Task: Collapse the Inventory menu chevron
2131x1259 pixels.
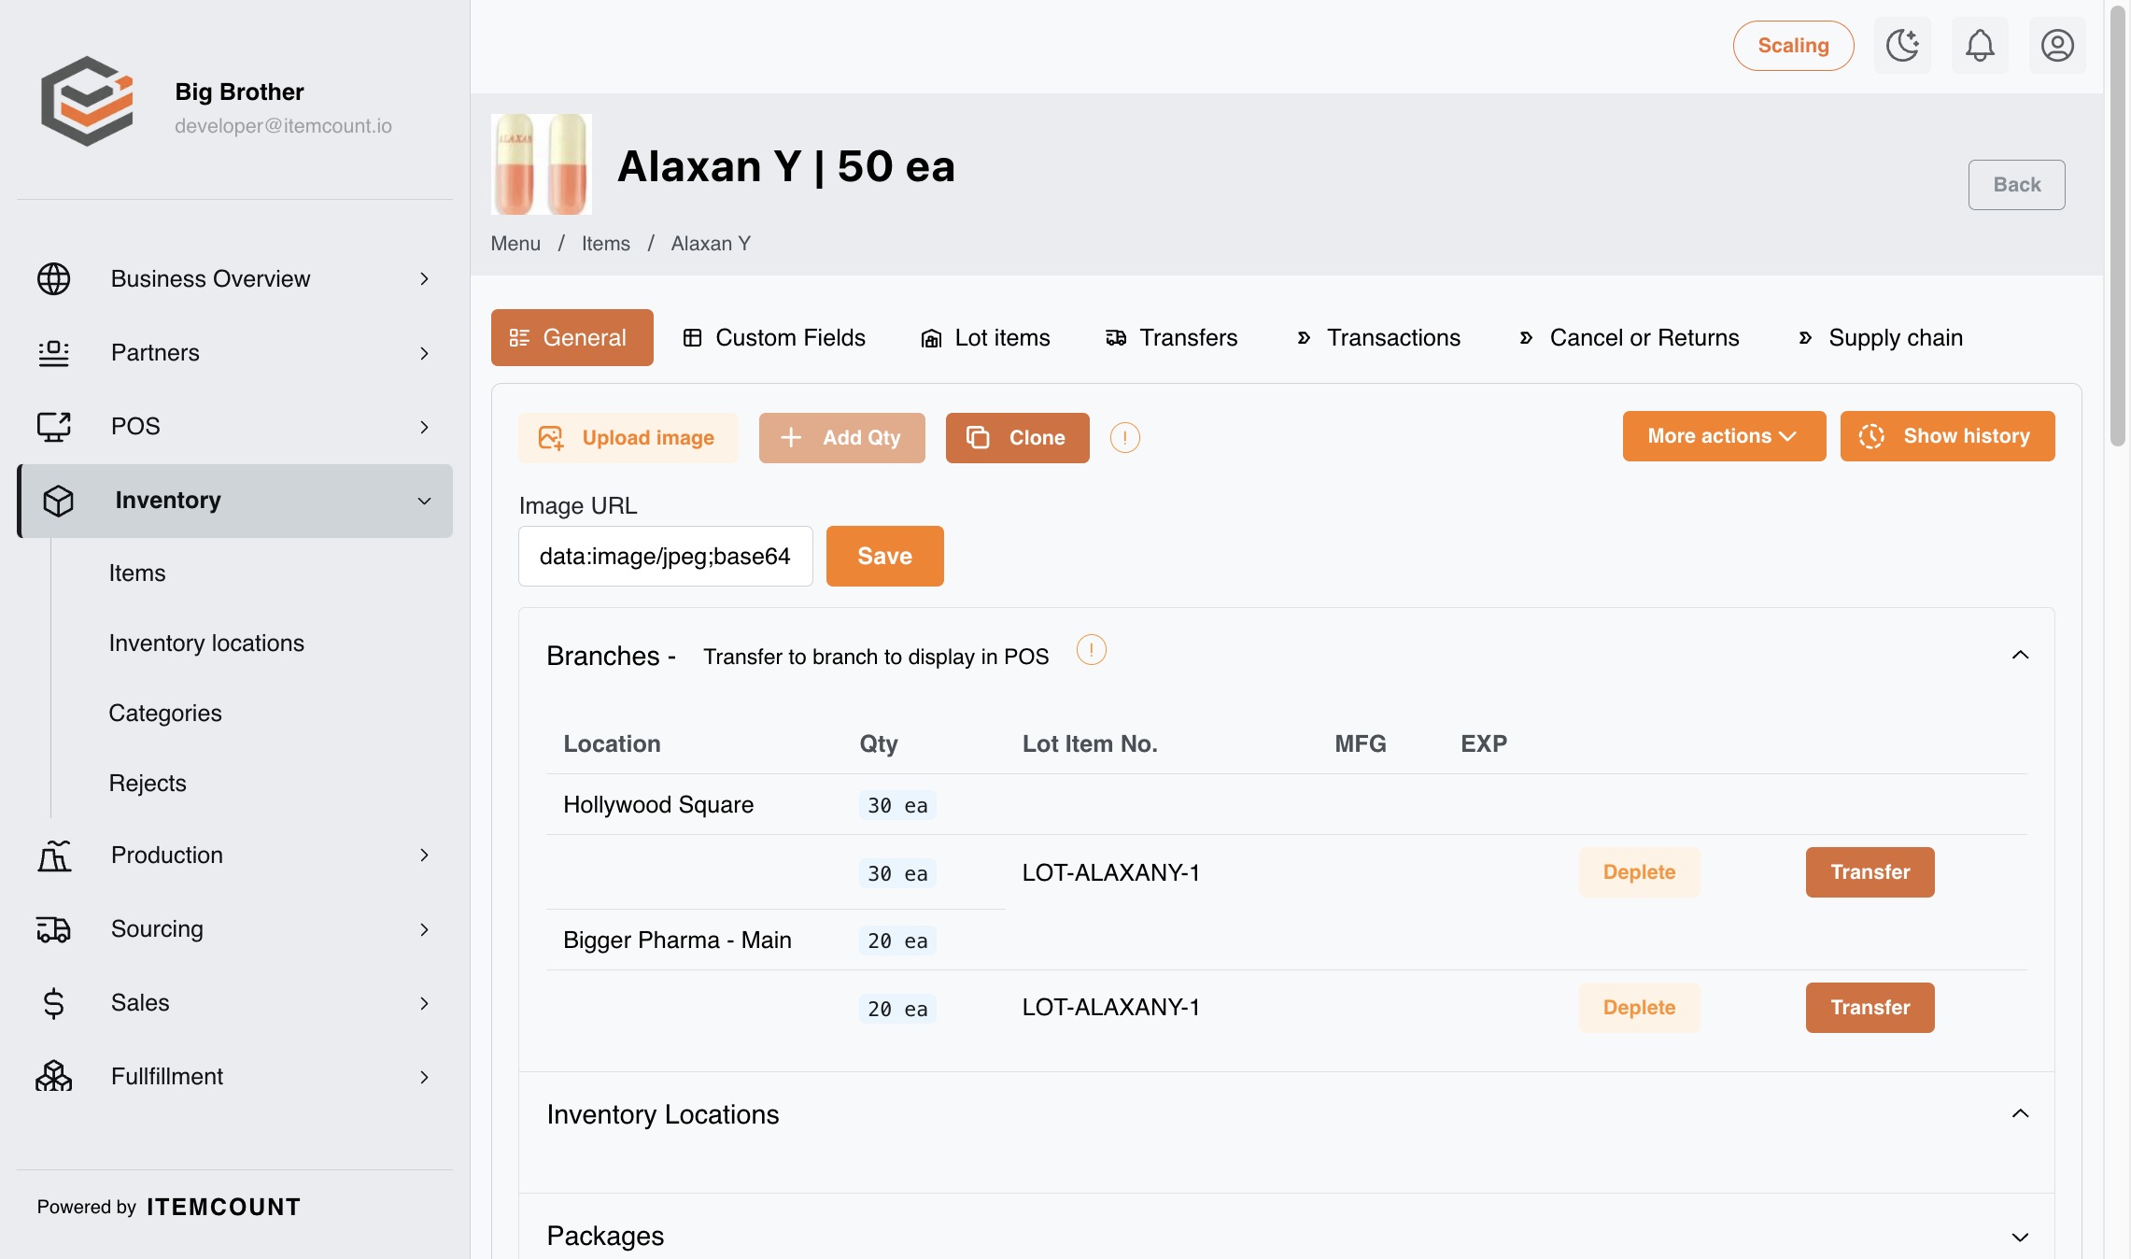Action: pyautogui.click(x=424, y=501)
